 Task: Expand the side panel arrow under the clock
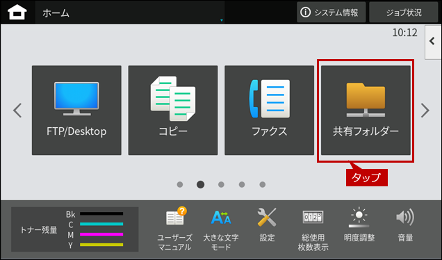pos(433,42)
